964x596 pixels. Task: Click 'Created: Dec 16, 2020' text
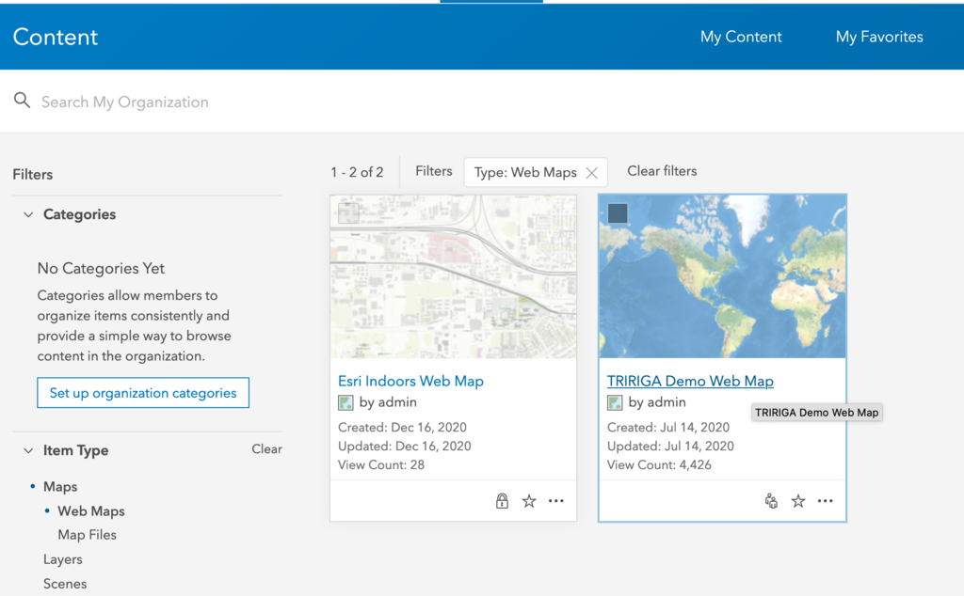402,427
